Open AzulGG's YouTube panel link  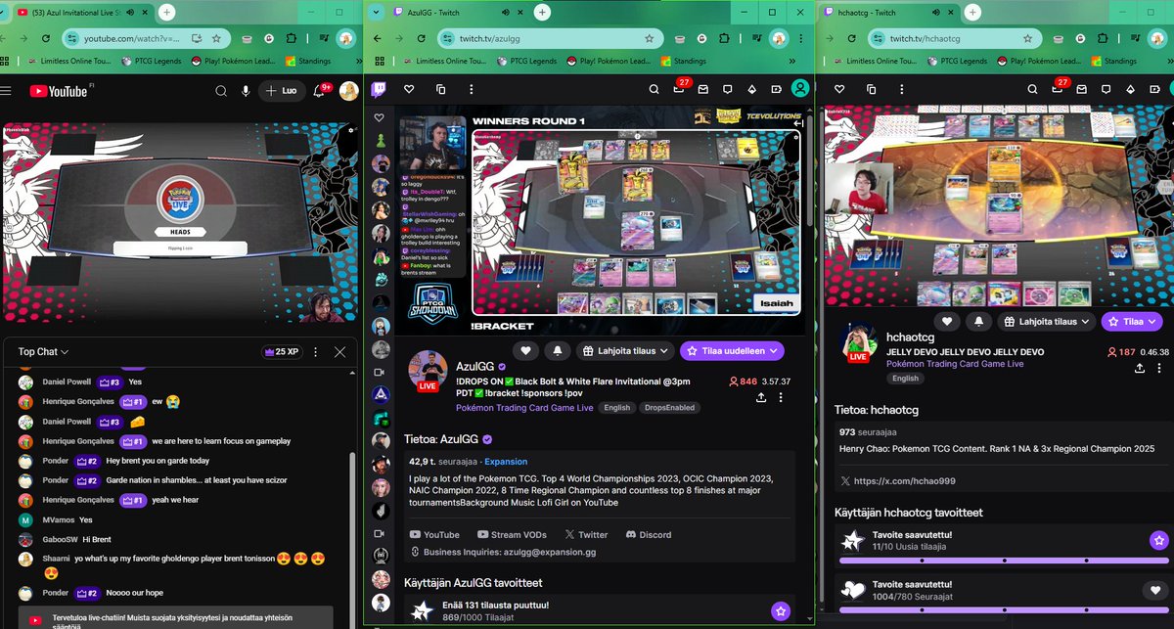(434, 534)
